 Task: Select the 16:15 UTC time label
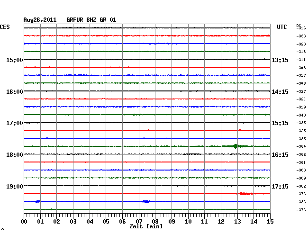point(280,155)
